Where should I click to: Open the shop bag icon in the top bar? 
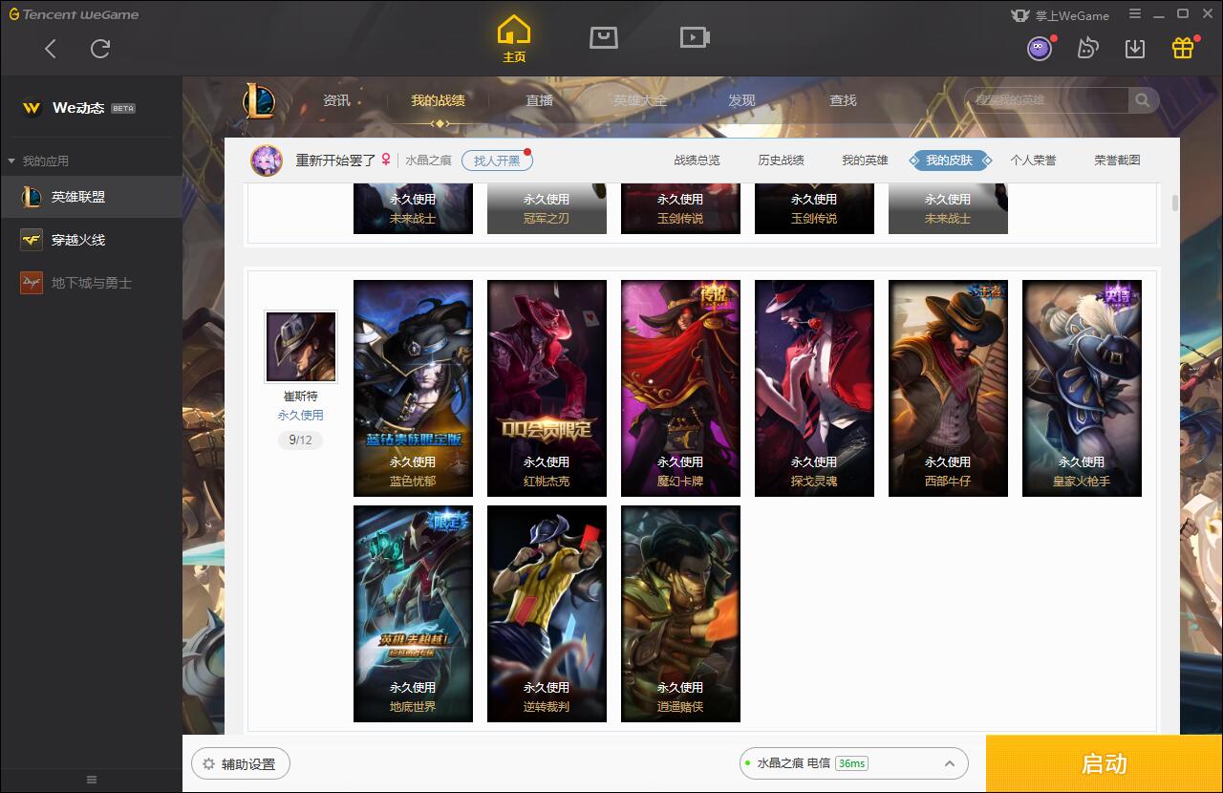coord(603,38)
